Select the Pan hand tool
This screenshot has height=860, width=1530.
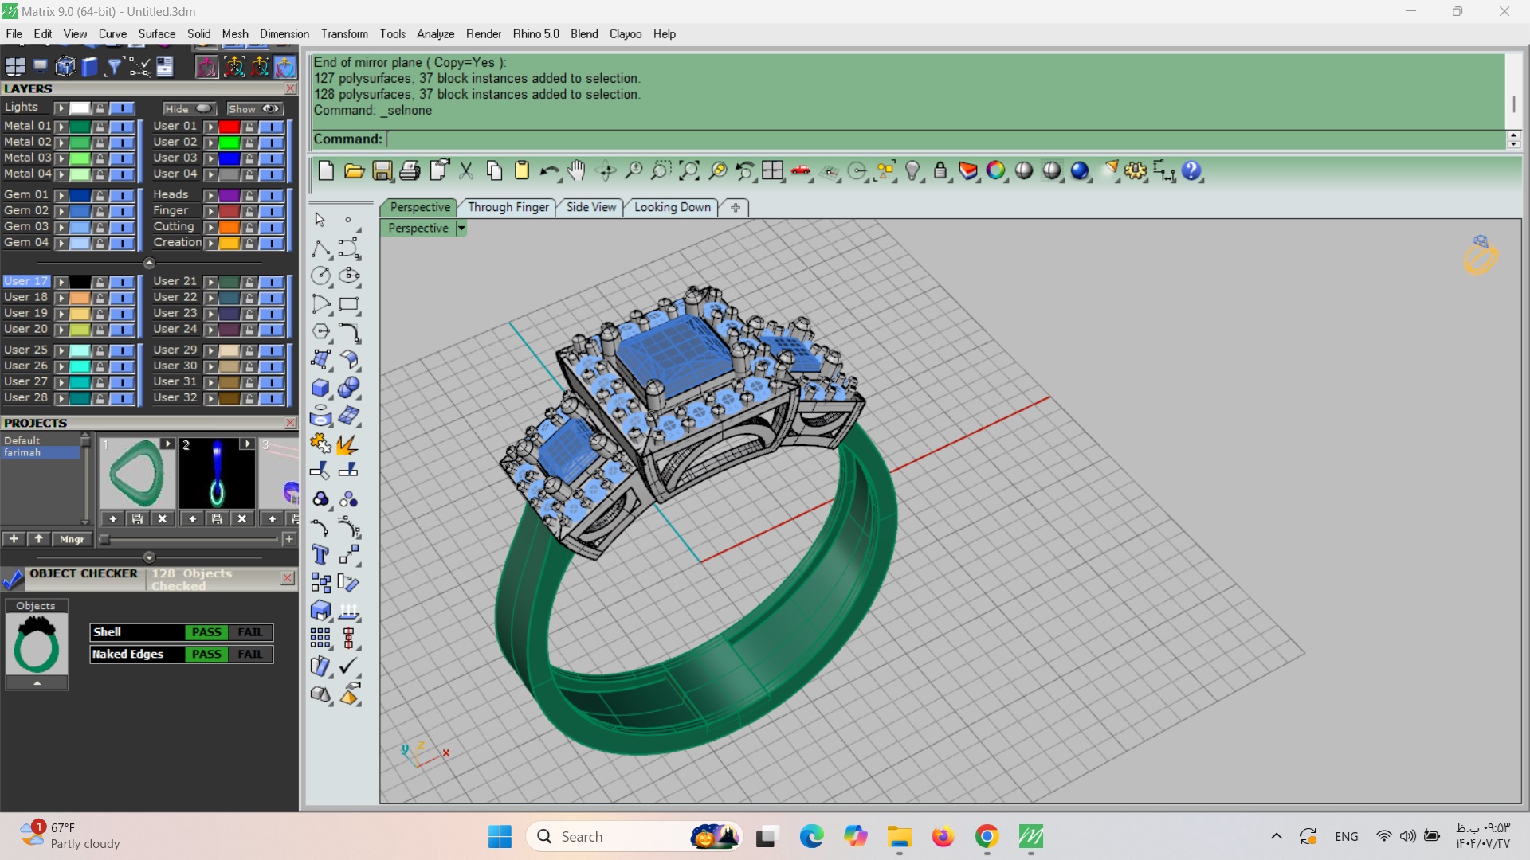pyautogui.click(x=576, y=170)
